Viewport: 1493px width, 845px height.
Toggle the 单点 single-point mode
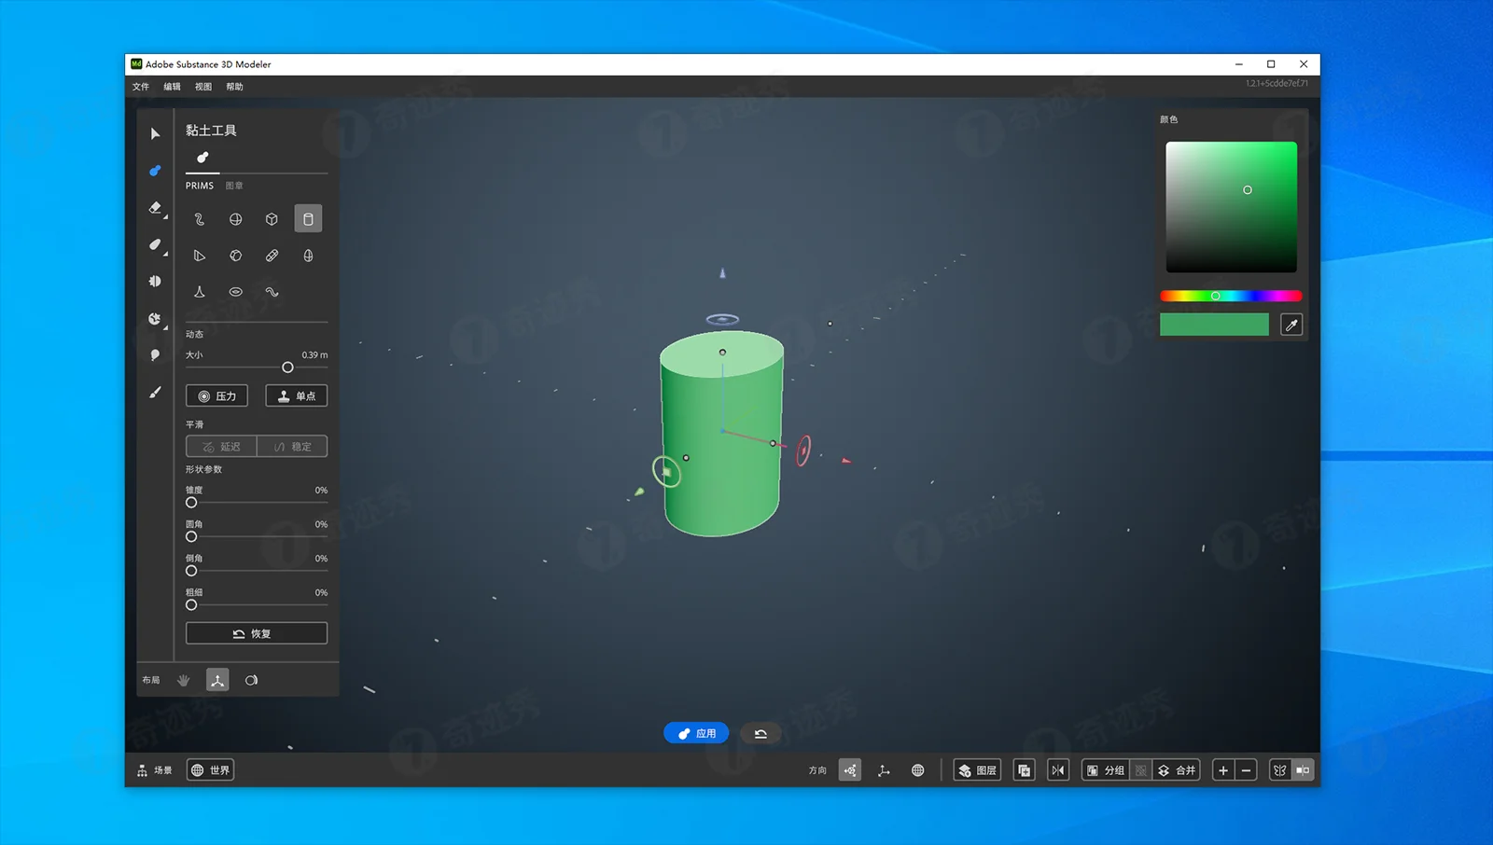(297, 396)
